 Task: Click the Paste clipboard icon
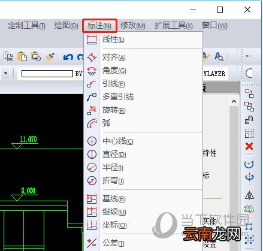tap(22, 56)
